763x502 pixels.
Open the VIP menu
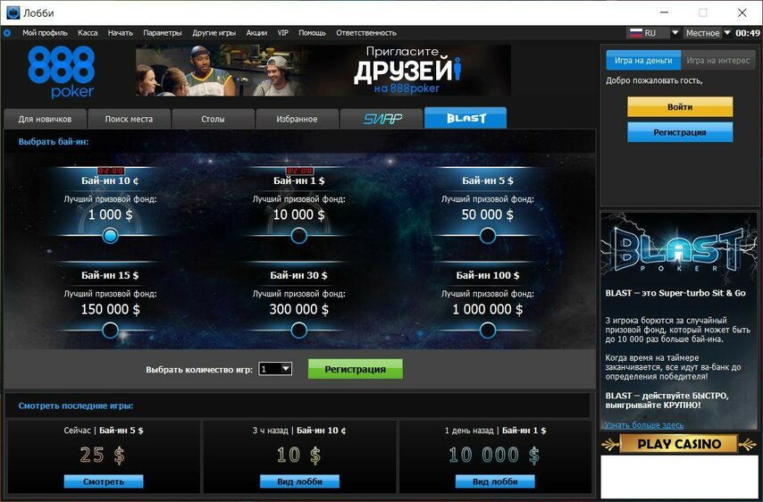[x=282, y=32]
